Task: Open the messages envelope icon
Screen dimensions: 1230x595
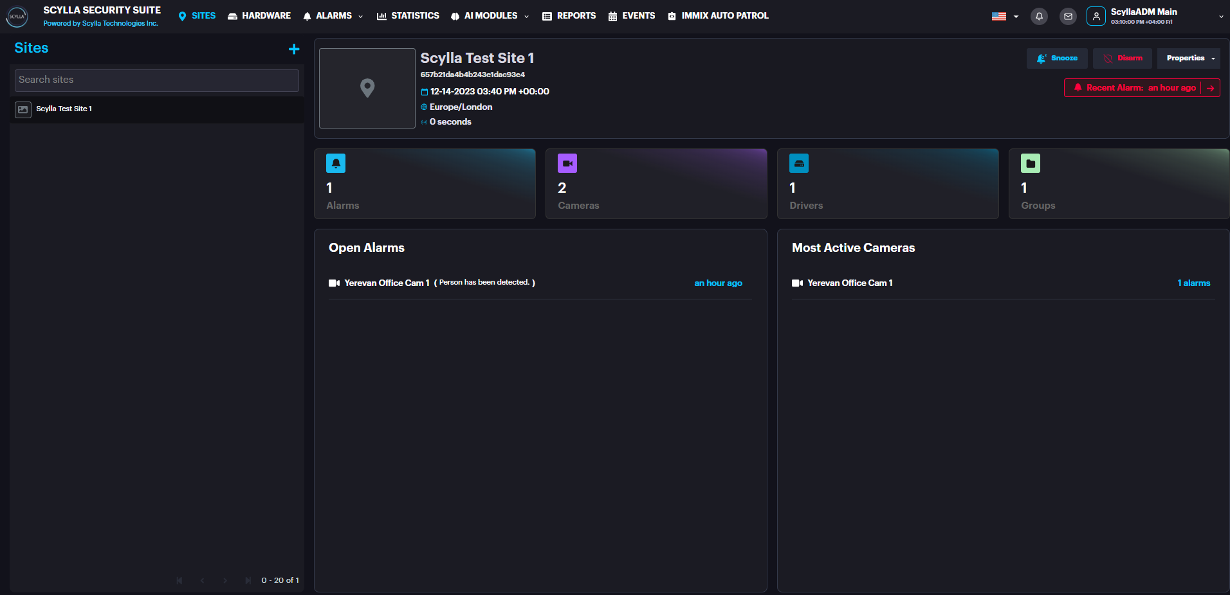Action: (1068, 17)
